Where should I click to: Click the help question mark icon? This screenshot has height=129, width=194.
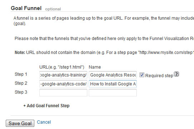tap(176, 74)
